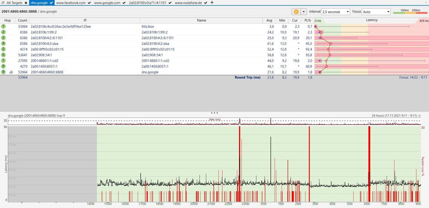Click the Round Trip (ms) summary label
This screenshot has width=429, height=208.
(247, 77)
